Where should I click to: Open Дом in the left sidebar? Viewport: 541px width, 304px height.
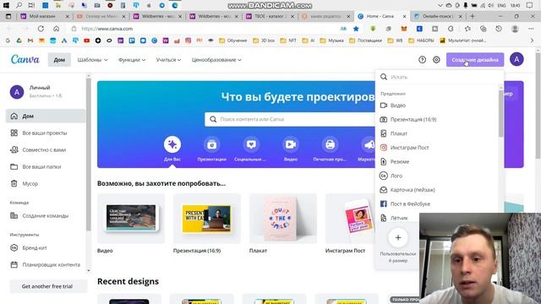click(x=46, y=117)
